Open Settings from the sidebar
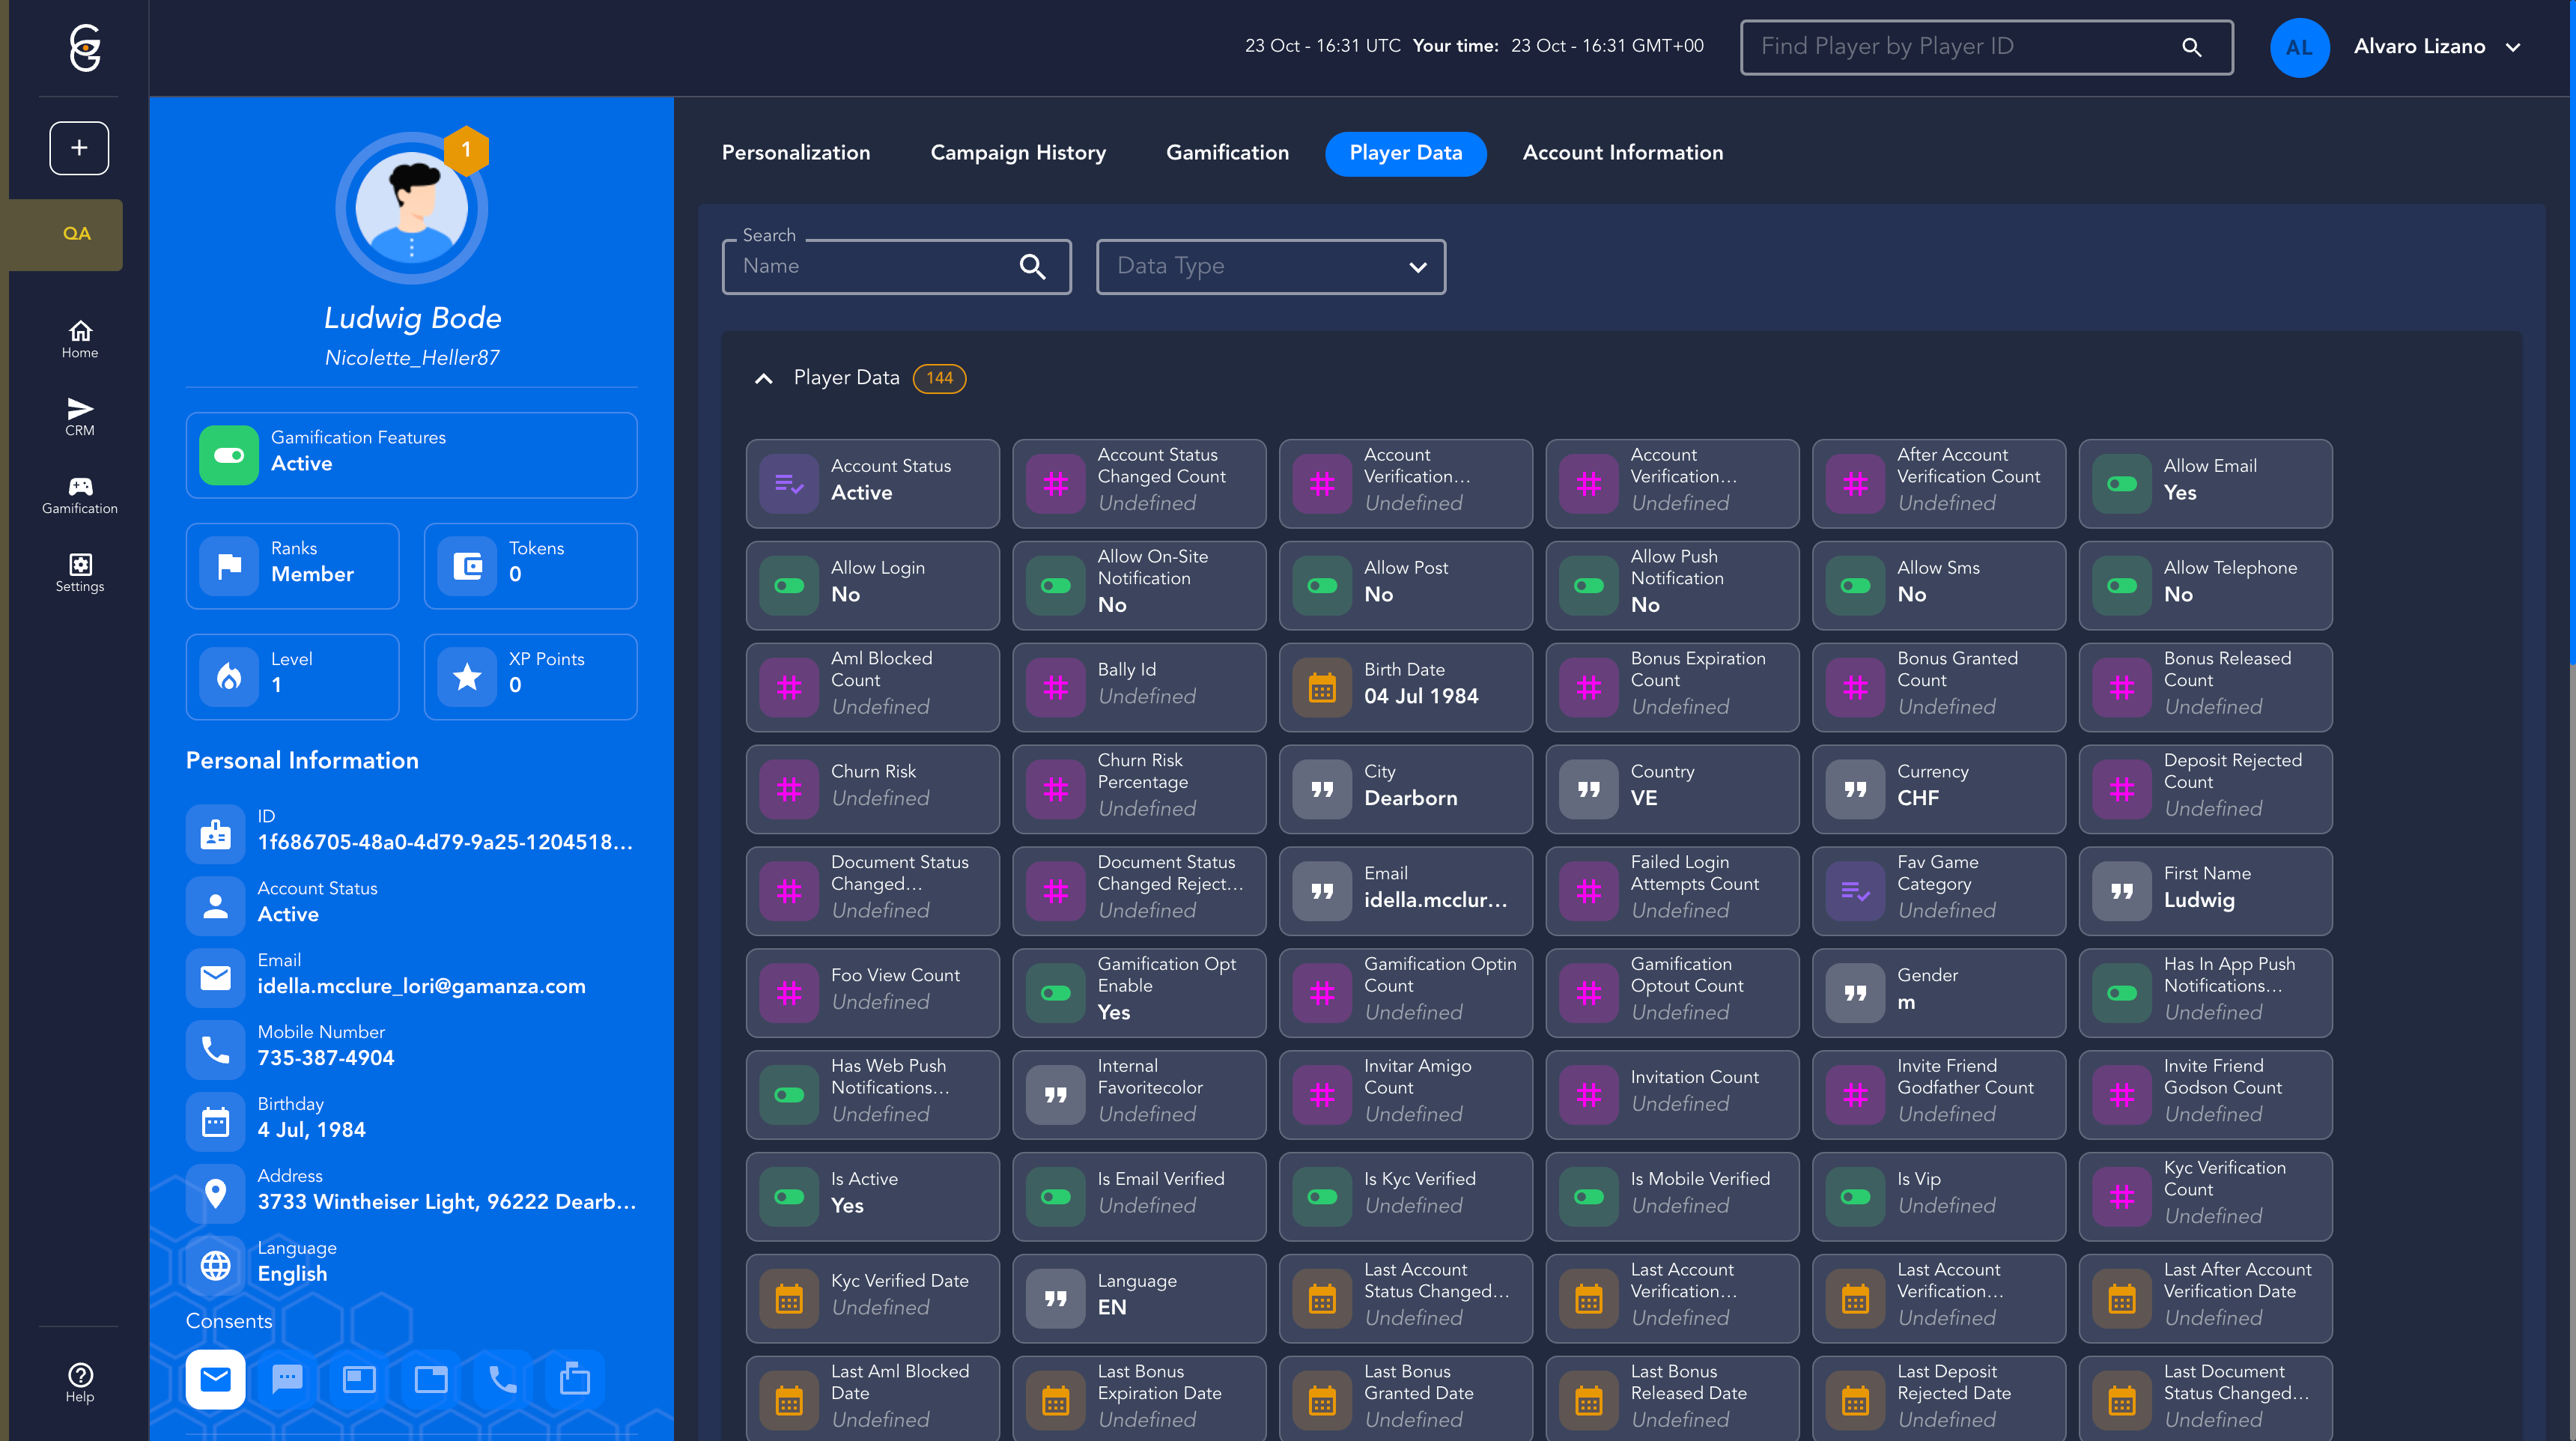The image size is (2576, 1441). [x=79, y=573]
